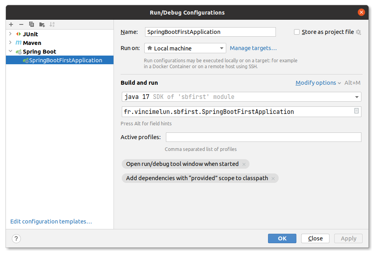Select SpringBootFirstApplication in the configuration tree

(65, 60)
